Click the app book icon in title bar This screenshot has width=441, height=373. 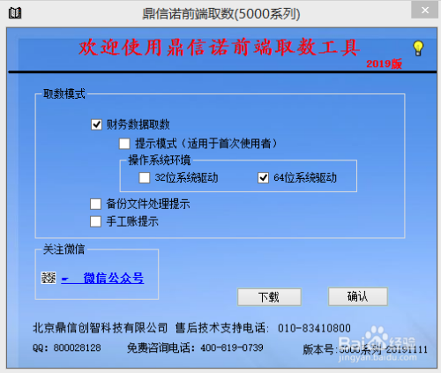coord(15,13)
